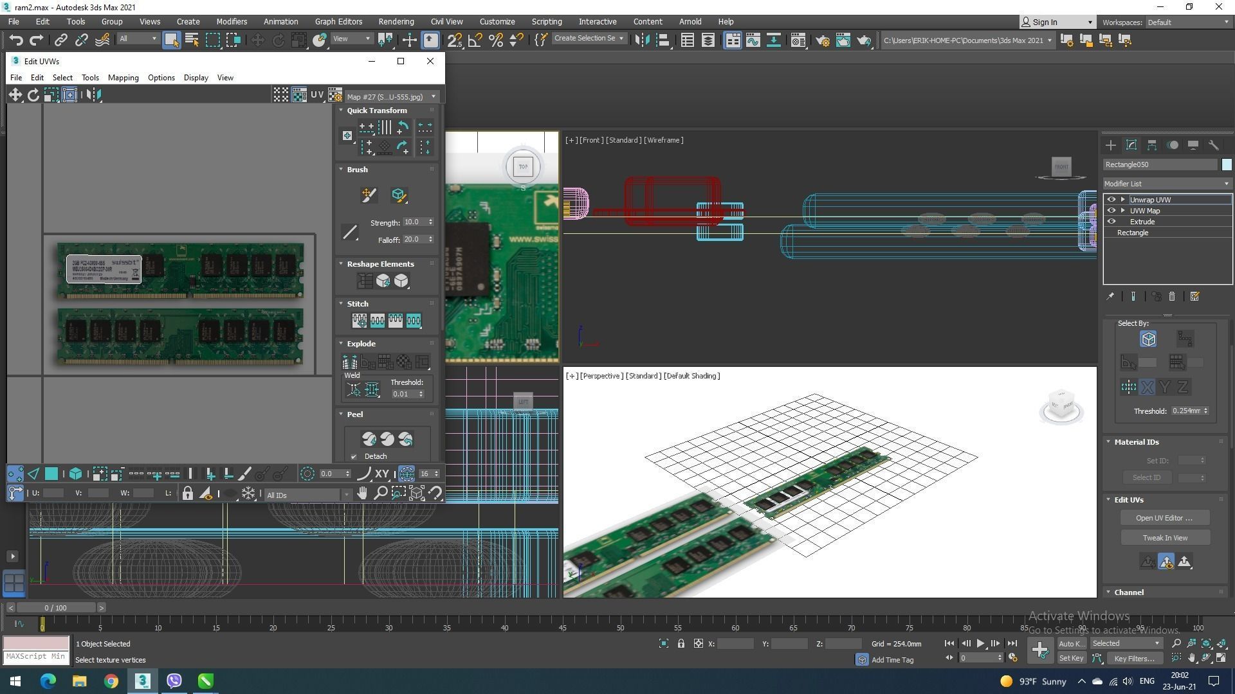This screenshot has width=1235, height=694.
Task: Open the Mapping menu in Edit UVWs
Action: click(x=123, y=78)
